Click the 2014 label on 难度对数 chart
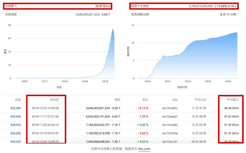 (x=188, y=81)
